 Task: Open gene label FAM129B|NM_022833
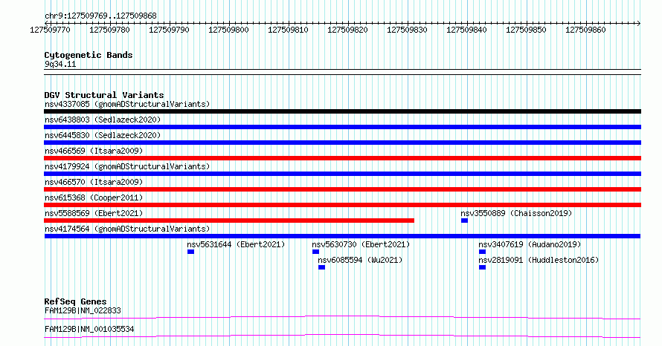pos(83,310)
